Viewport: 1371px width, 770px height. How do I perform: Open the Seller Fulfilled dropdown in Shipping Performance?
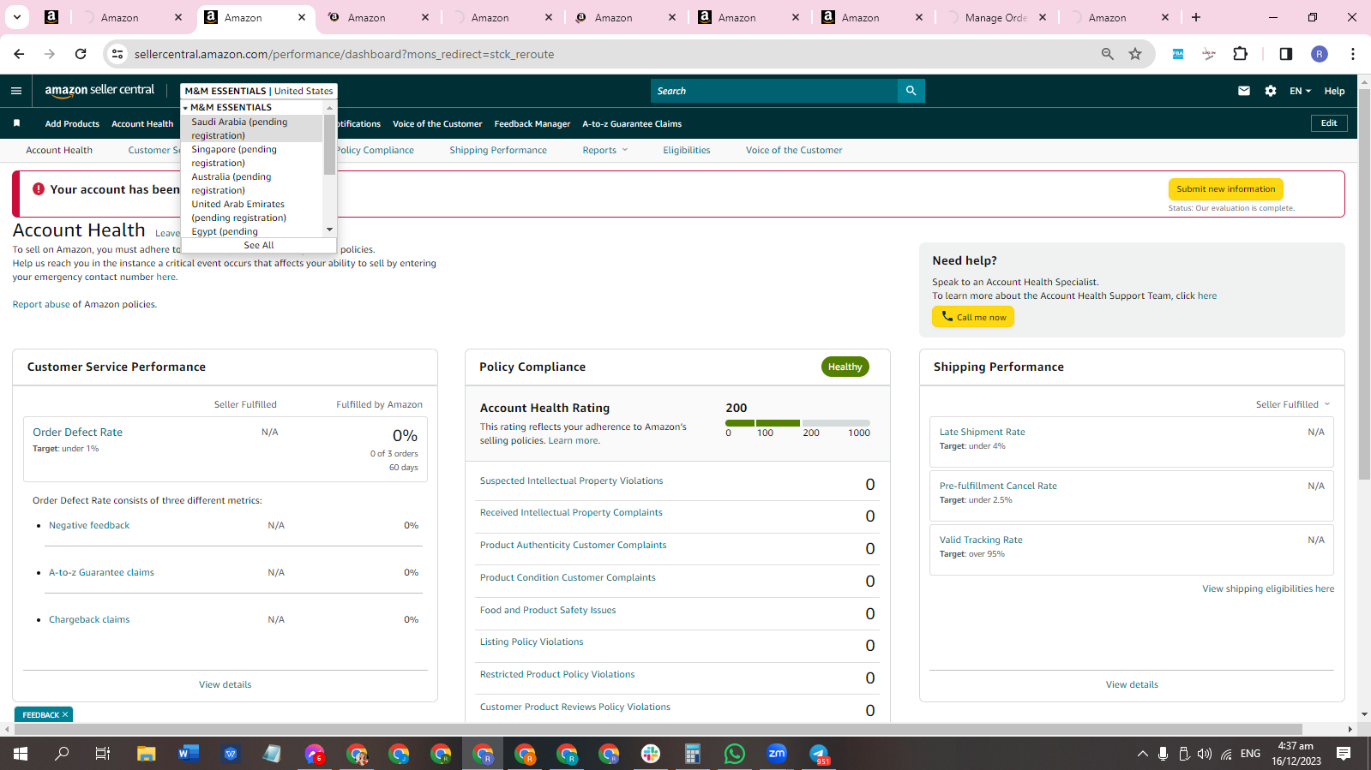click(1293, 404)
